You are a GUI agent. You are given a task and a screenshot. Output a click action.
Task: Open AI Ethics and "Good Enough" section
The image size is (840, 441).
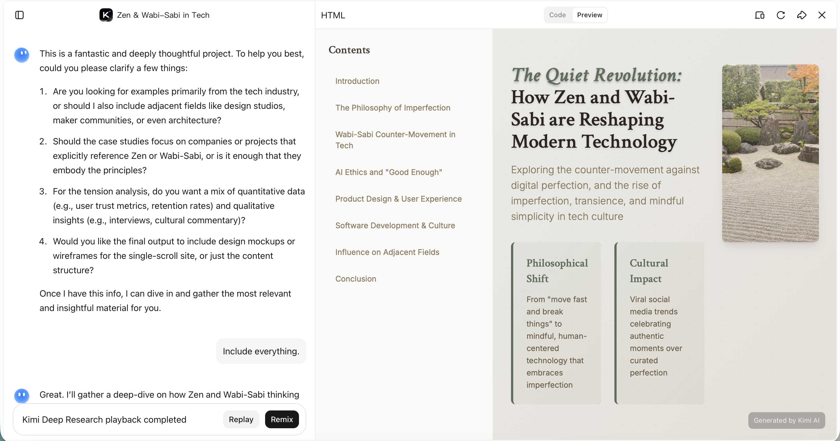pos(389,172)
